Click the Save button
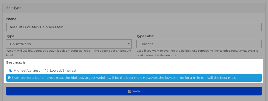This screenshot has height=101, width=268. point(134,91)
